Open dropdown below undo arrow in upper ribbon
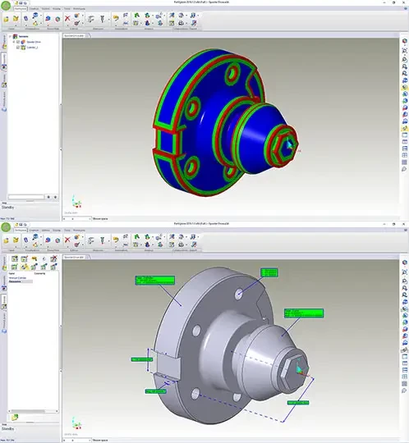Screen dimensions: 409x443 click(116, 25)
